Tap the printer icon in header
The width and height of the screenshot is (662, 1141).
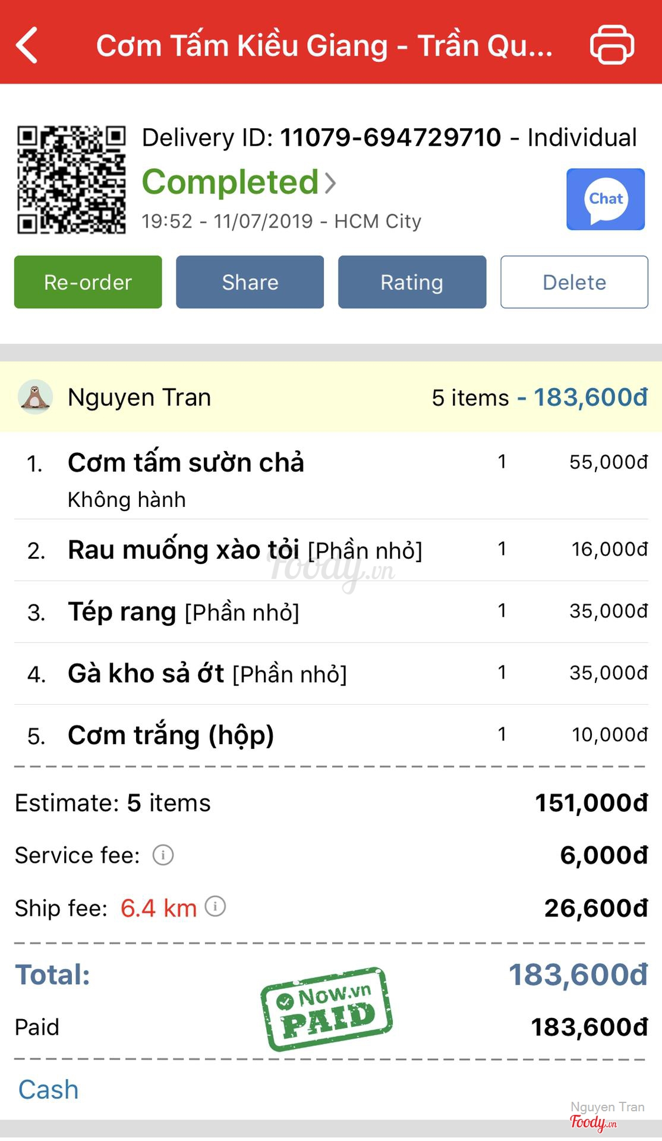point(611,45)
